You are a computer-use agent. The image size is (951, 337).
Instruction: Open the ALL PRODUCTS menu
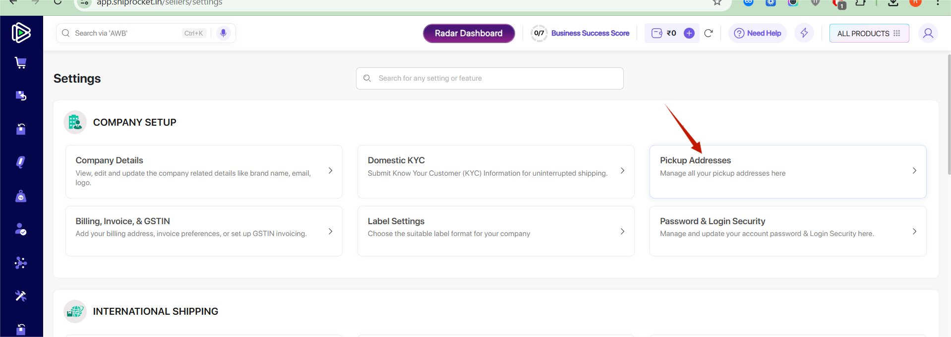869,33
